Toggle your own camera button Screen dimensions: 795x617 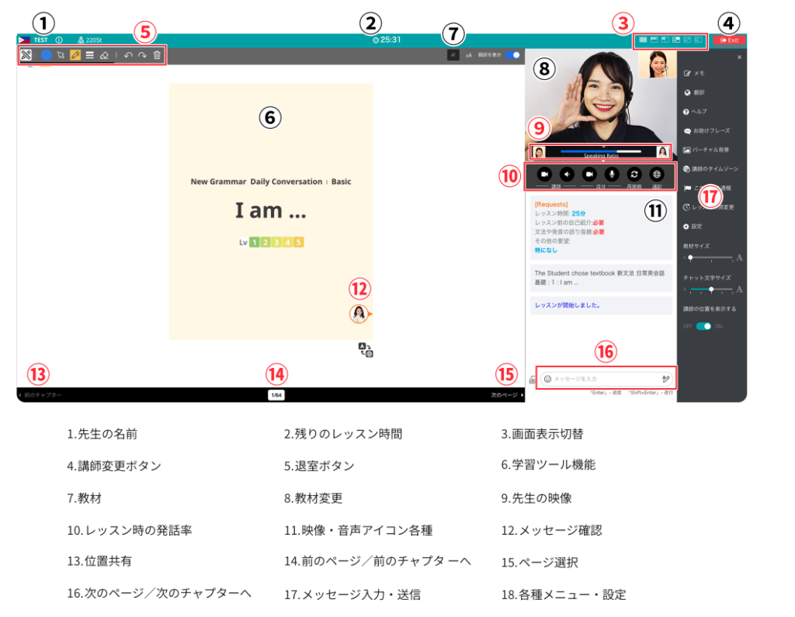589,175
